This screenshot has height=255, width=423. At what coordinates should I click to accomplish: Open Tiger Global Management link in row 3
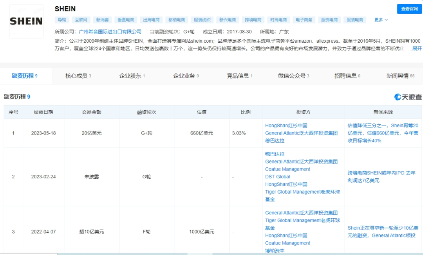(x=302, y=224)
